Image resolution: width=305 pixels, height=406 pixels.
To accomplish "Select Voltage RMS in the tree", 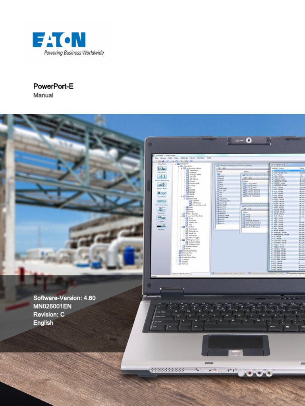I will pyautogui.click(x=195, y=174).
